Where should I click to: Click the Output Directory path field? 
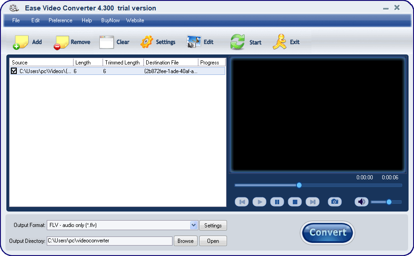[x=109, y=241]
